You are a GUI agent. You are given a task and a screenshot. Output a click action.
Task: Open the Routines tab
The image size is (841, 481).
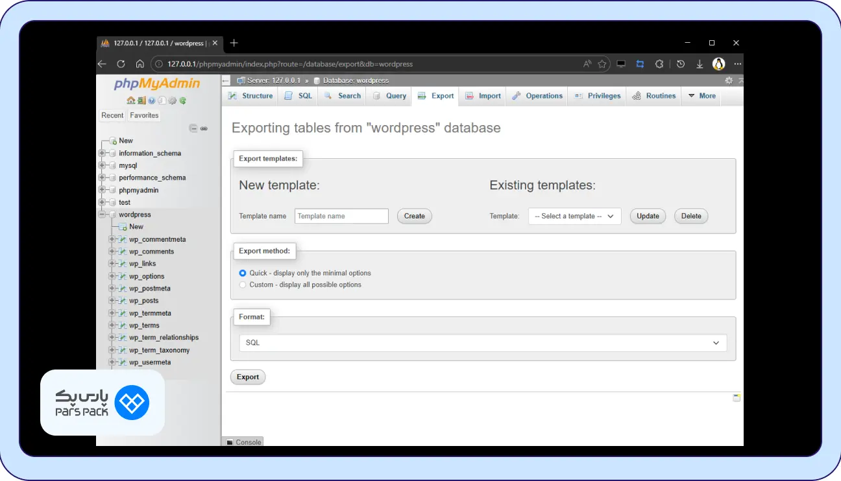pos(654,96)
